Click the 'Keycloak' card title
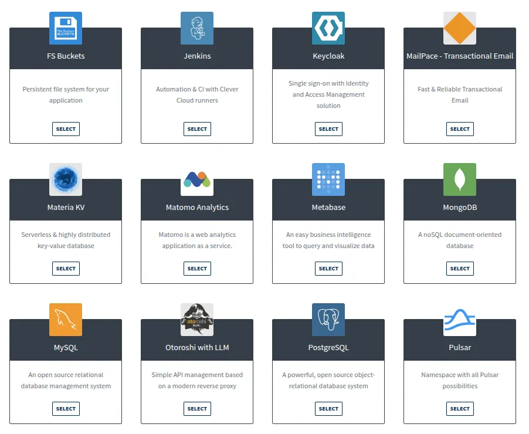The width and height of the screenshot is (529, 434). point(328,56)
